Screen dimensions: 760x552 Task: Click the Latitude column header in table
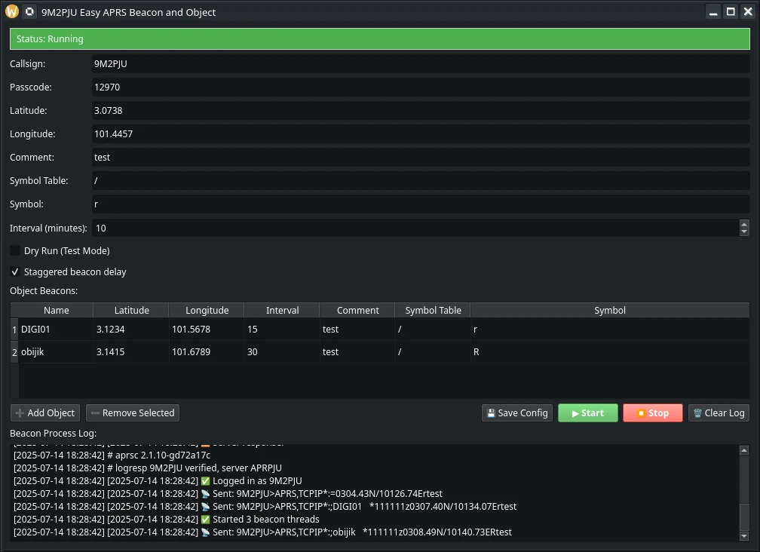point(131,310)
